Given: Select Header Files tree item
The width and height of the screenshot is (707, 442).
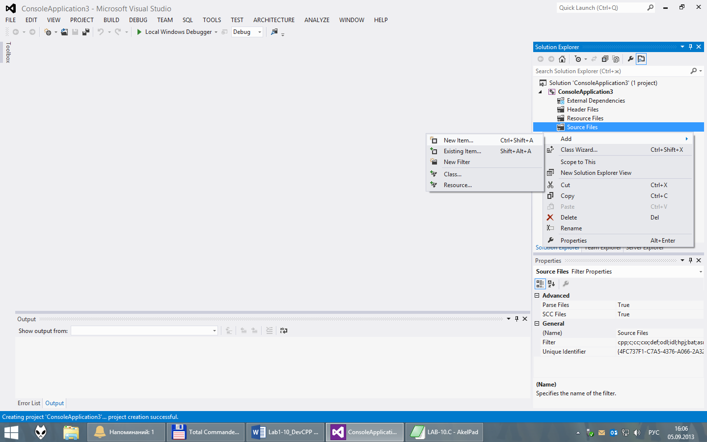Looking at the screenshot, I should click(582, 110).
